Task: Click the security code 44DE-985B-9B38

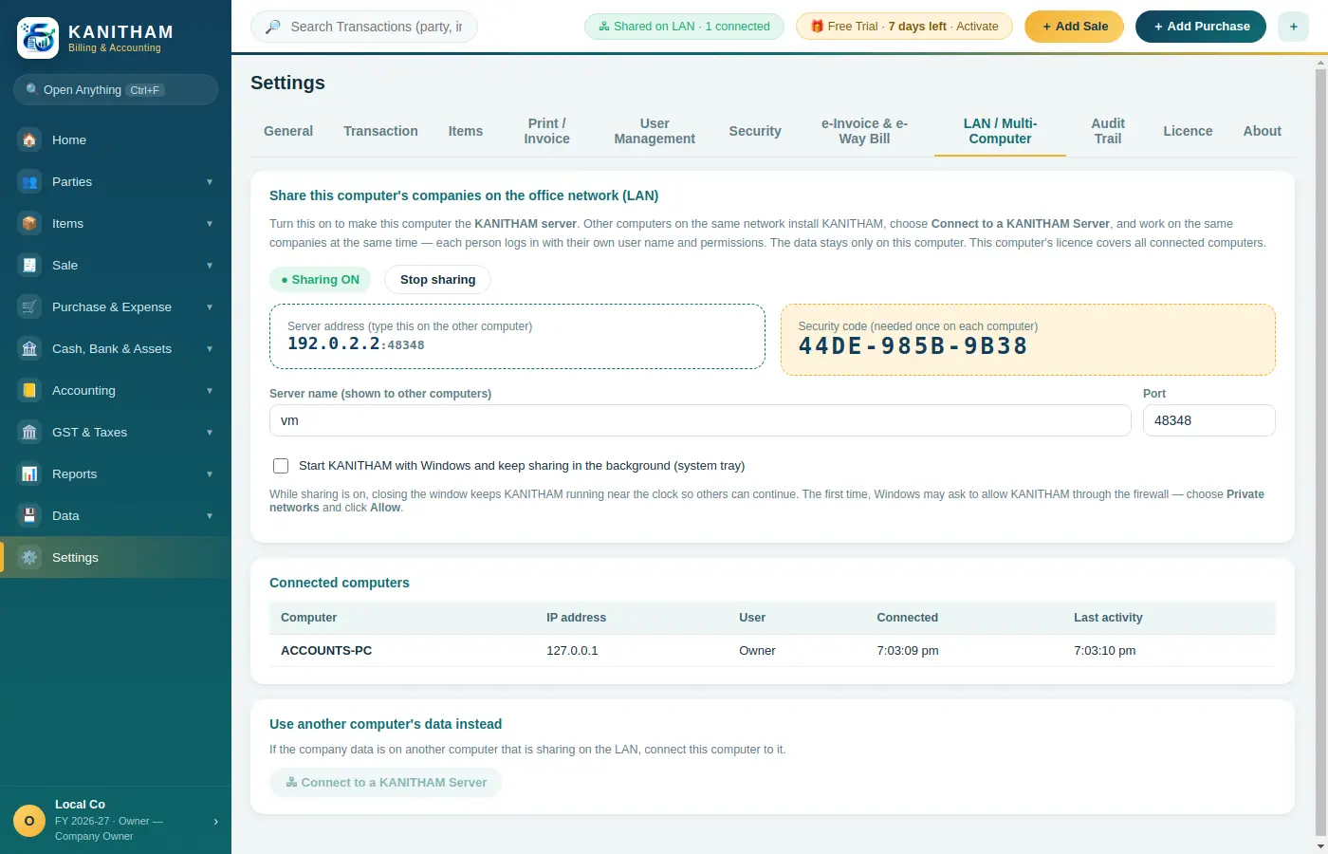Action: click(913, 346)
